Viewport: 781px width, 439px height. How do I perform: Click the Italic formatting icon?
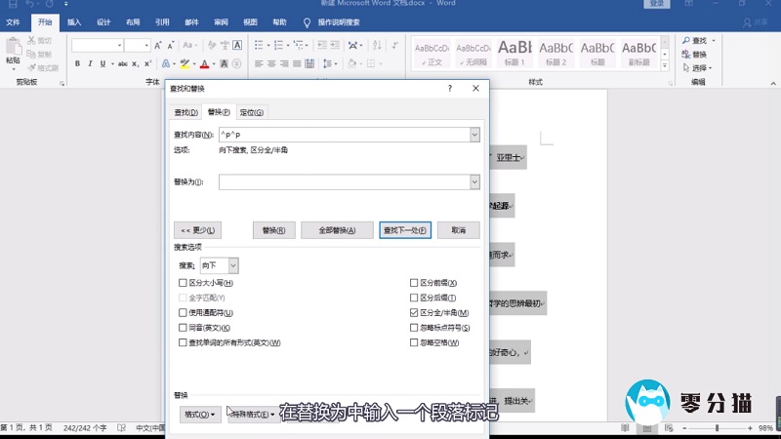coord(91,64)
